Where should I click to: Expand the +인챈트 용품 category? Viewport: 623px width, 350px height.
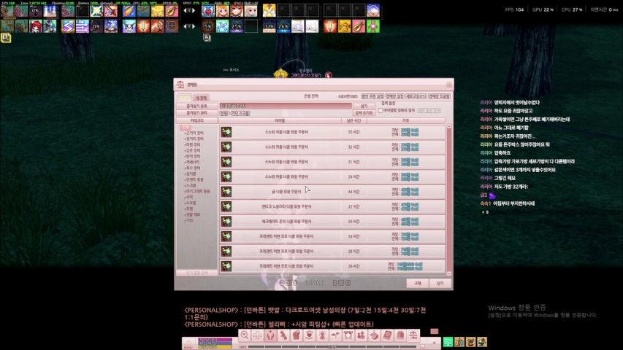[x=194, y=180]
